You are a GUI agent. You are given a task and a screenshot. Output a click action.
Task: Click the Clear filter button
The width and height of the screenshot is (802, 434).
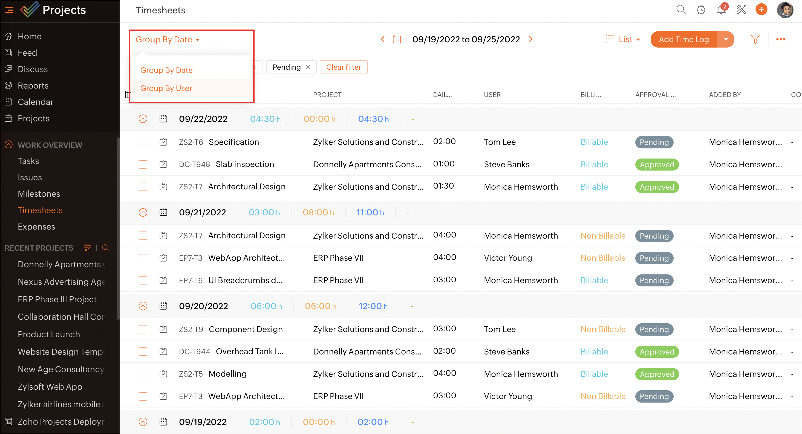click(x=344, y=67)
